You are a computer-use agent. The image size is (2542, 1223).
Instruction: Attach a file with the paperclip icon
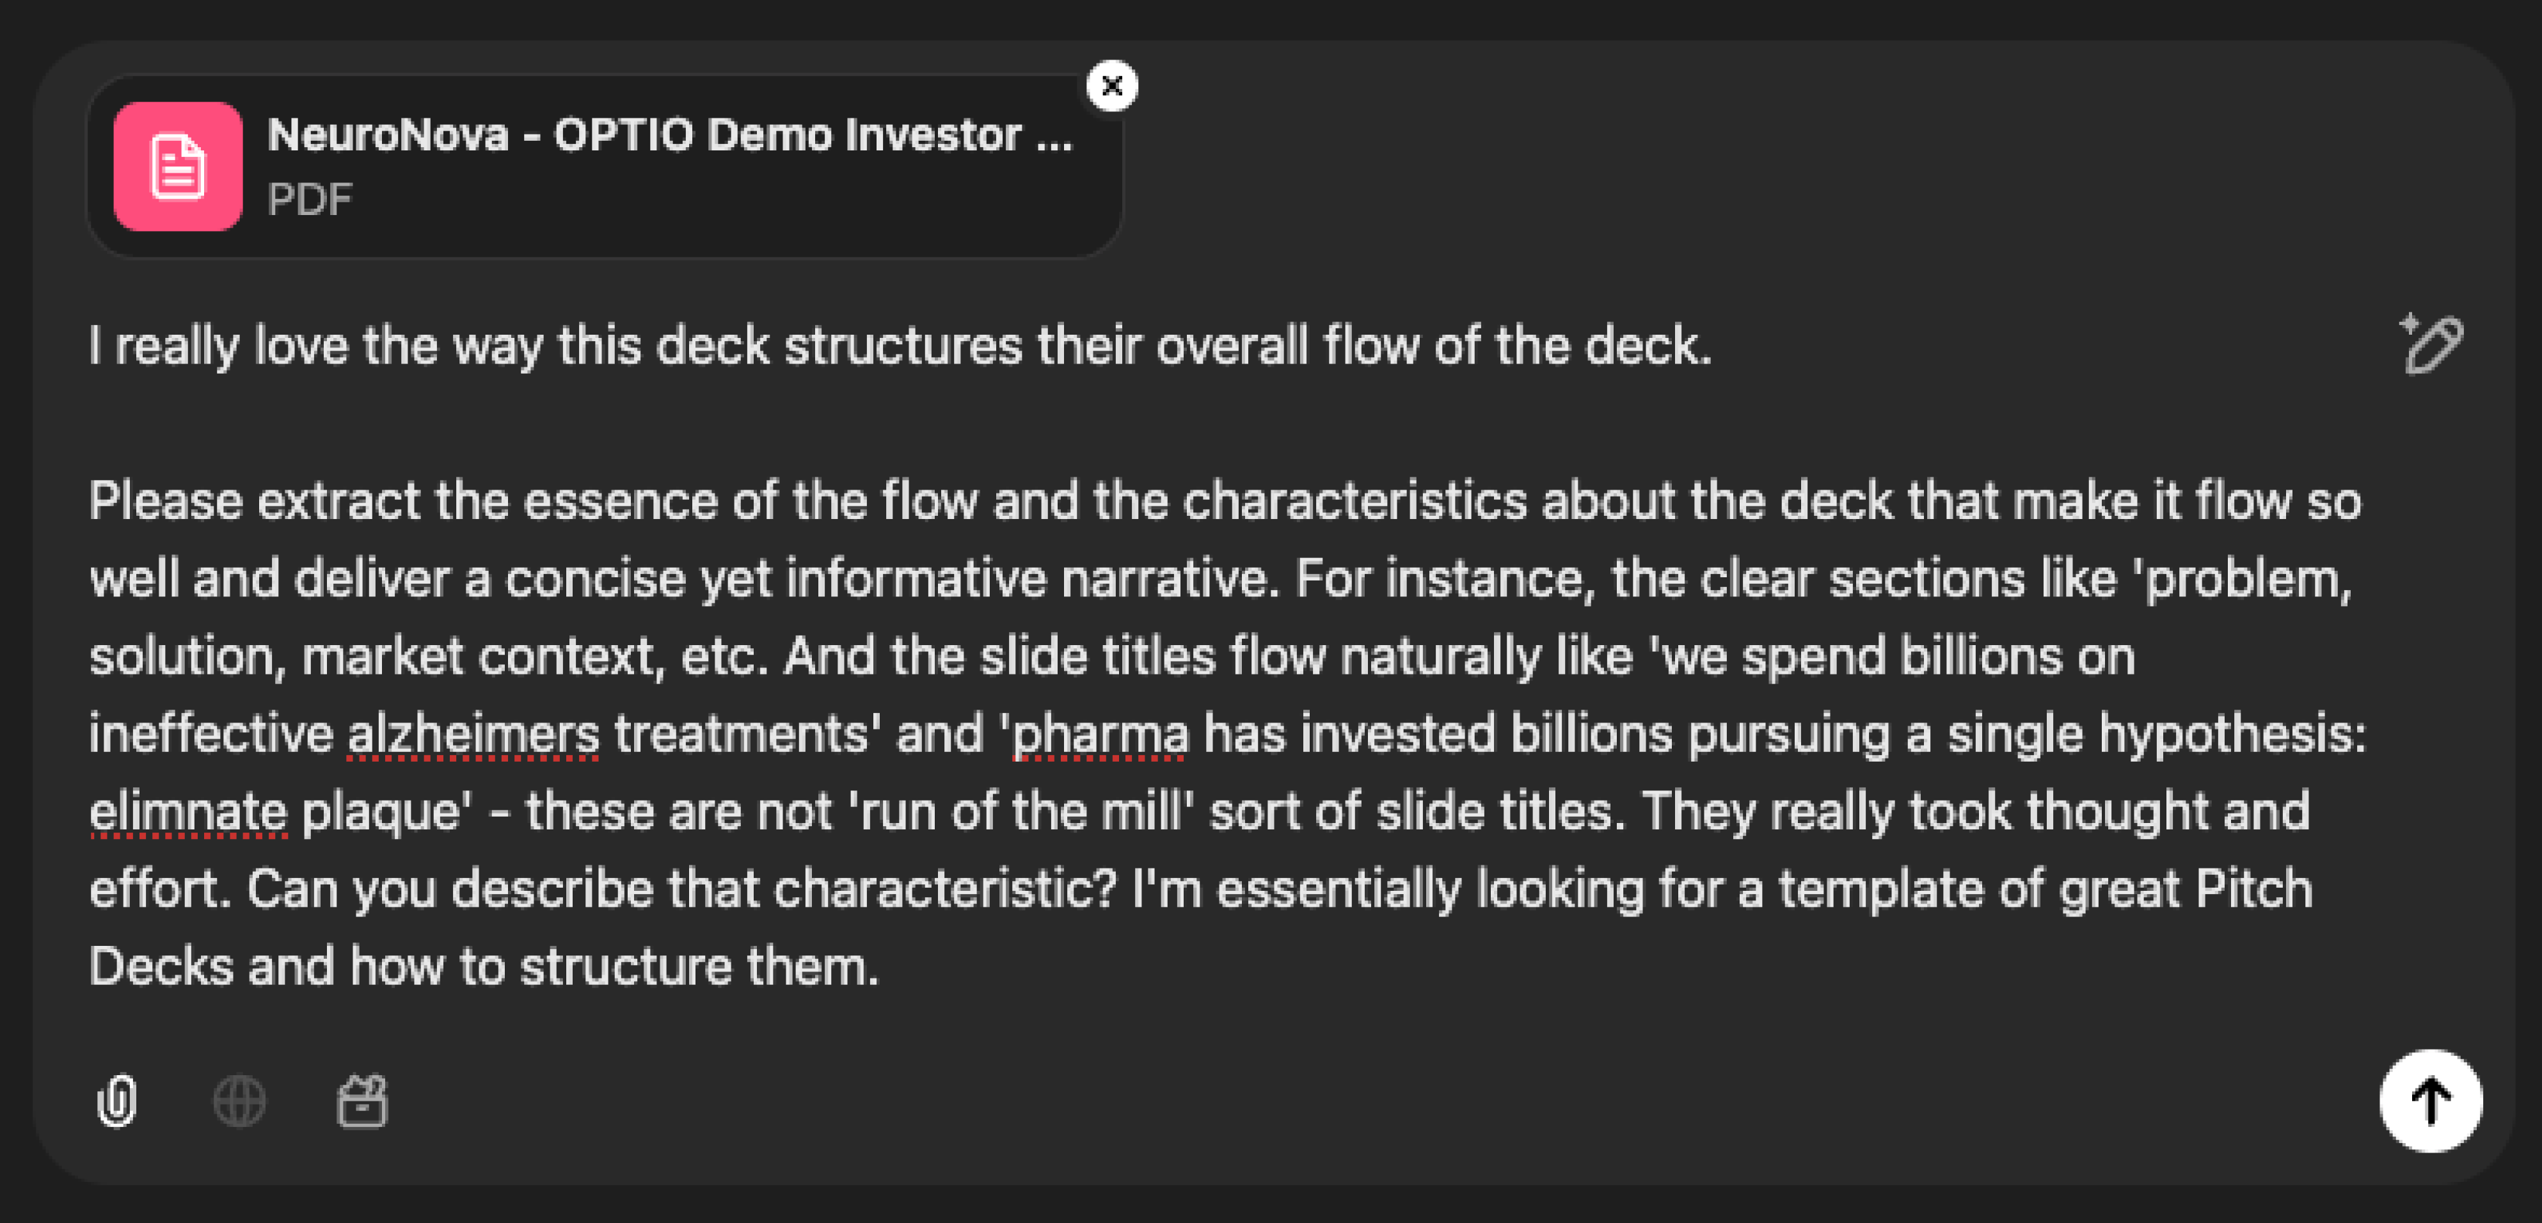pyautogui.click(x=118, y=1101)
